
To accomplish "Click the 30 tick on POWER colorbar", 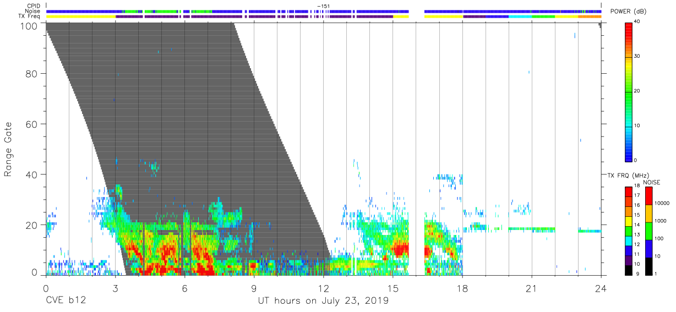I will (x=637, y=57).
